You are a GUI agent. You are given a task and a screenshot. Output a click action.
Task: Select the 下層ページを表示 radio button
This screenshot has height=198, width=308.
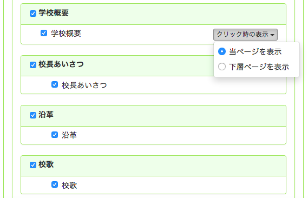pos(222,67)
